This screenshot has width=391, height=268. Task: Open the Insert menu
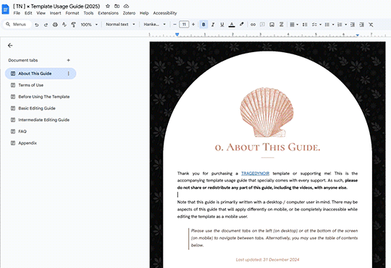point(55,13)
